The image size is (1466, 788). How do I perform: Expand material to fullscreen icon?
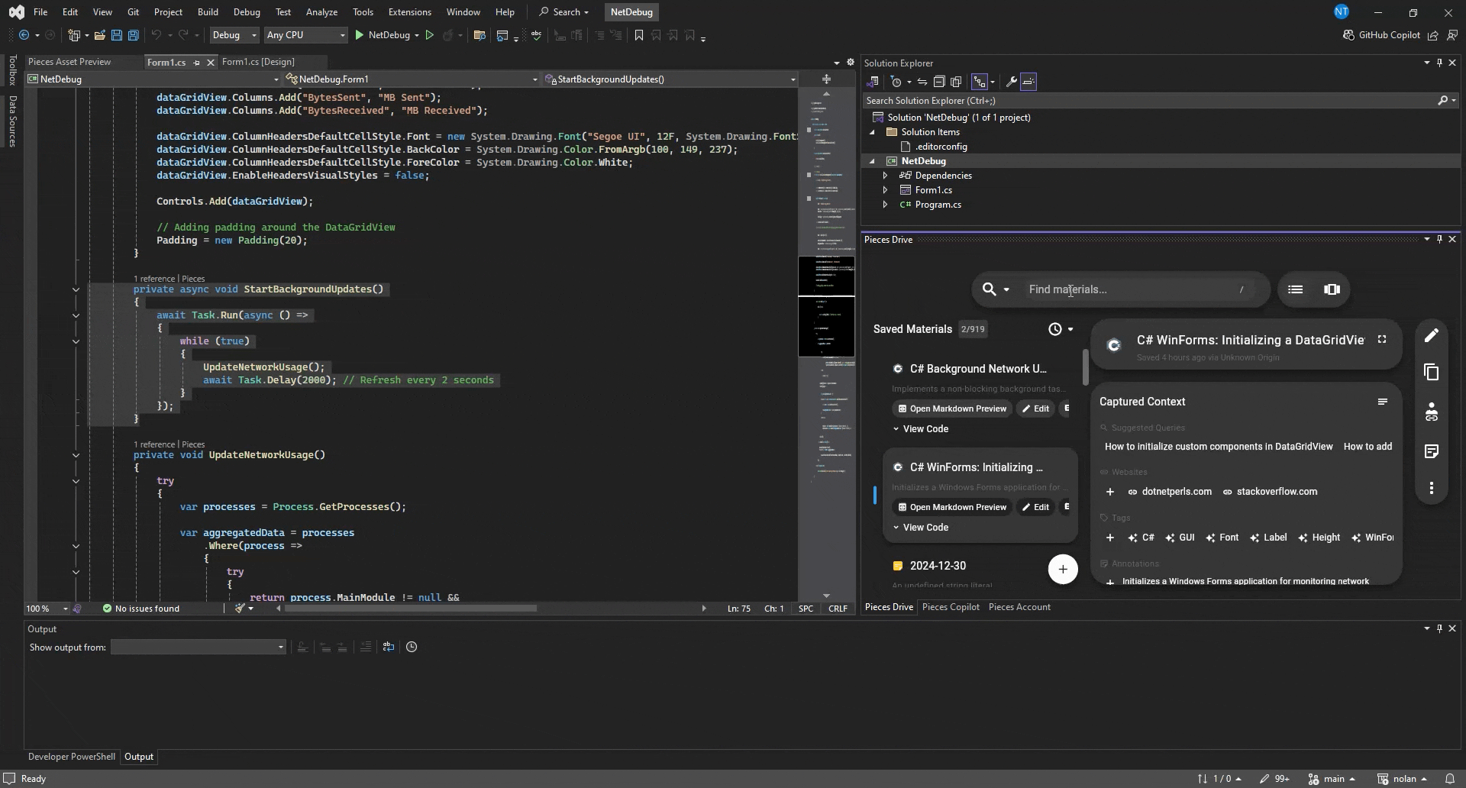tap(1382, 340)
